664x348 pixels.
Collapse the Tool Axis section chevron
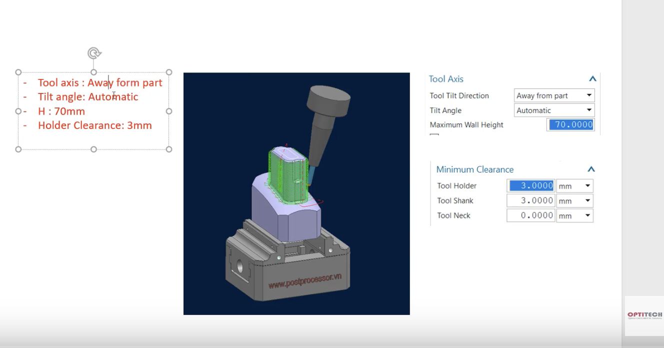pyautogui.click(x=592, y=79)
